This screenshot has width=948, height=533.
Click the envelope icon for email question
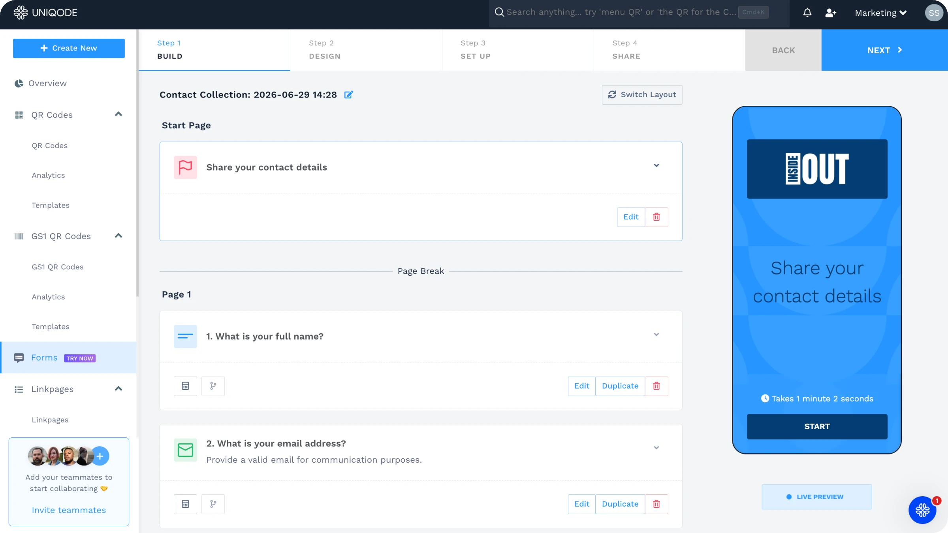tap(185, 450)
